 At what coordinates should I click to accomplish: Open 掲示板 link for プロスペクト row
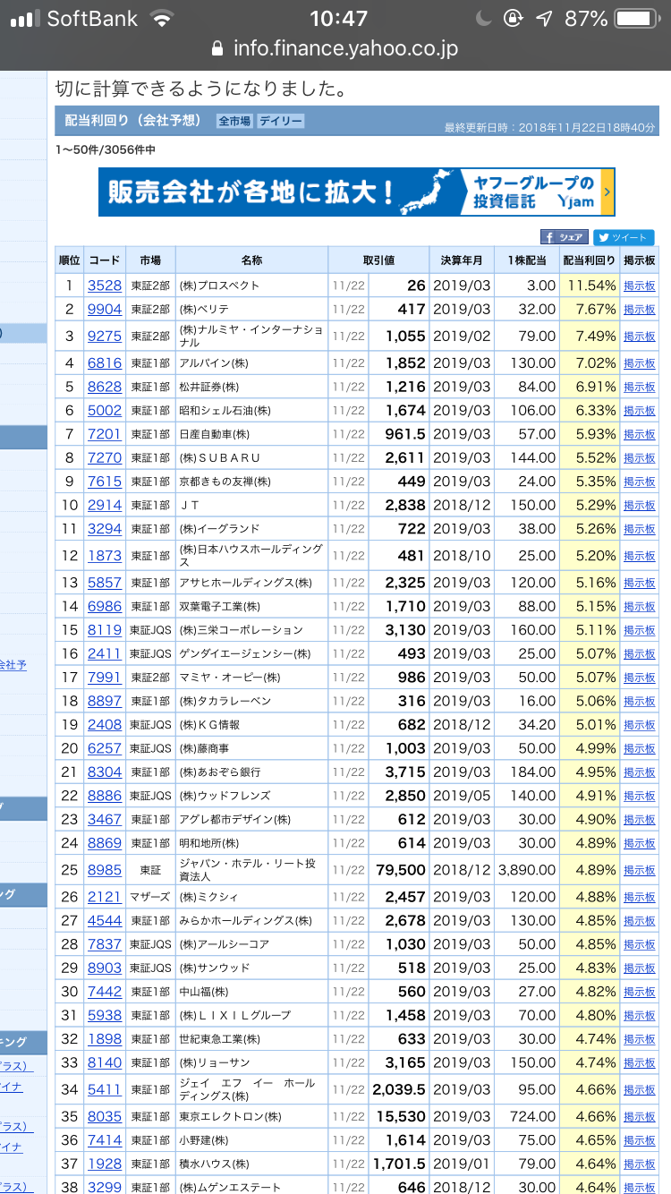click(640, 286)
